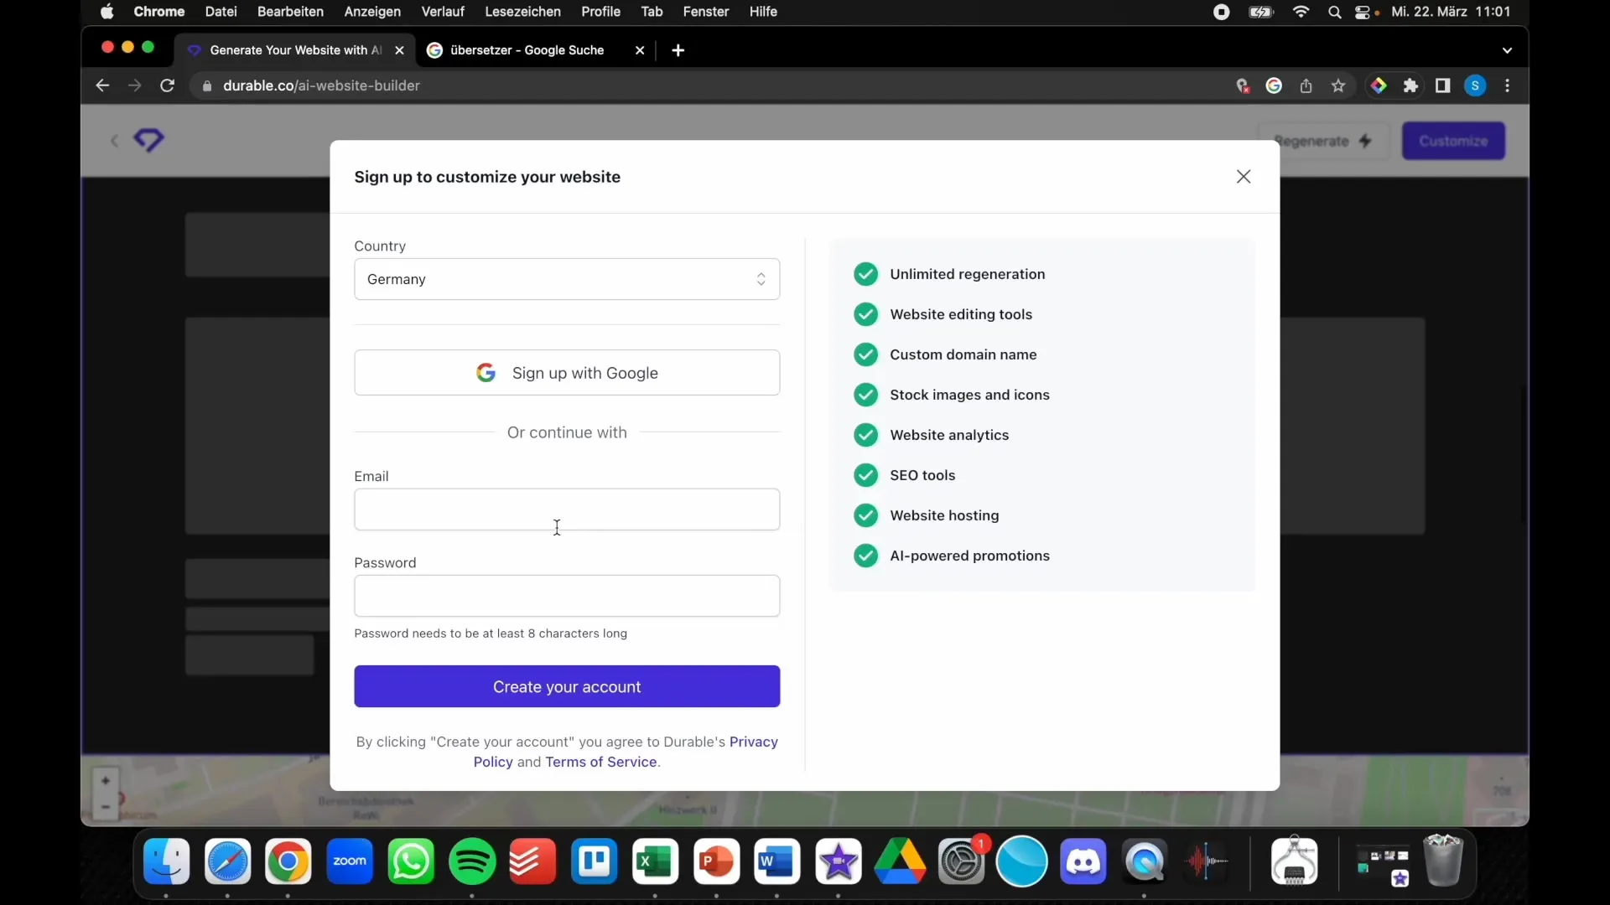Close the sign up dialog
Screen dimensions: 1610x905
(1244, 177)
